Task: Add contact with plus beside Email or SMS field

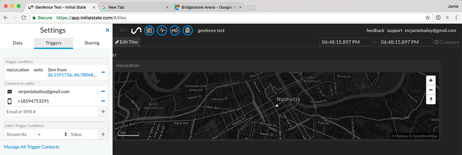Action: [103, 112]
